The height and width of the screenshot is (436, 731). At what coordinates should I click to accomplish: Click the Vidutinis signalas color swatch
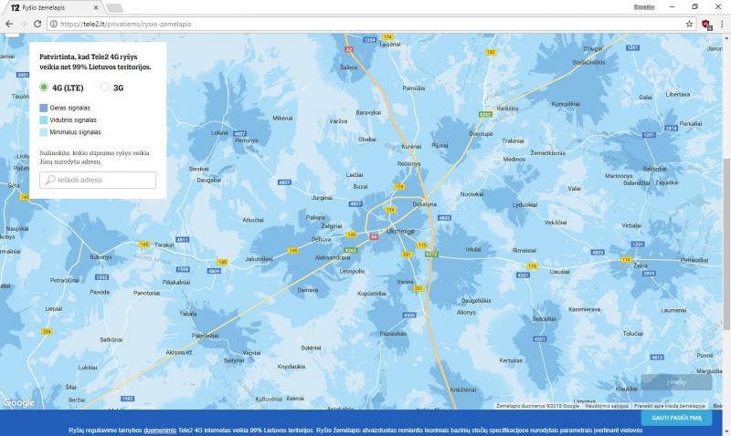43,119
